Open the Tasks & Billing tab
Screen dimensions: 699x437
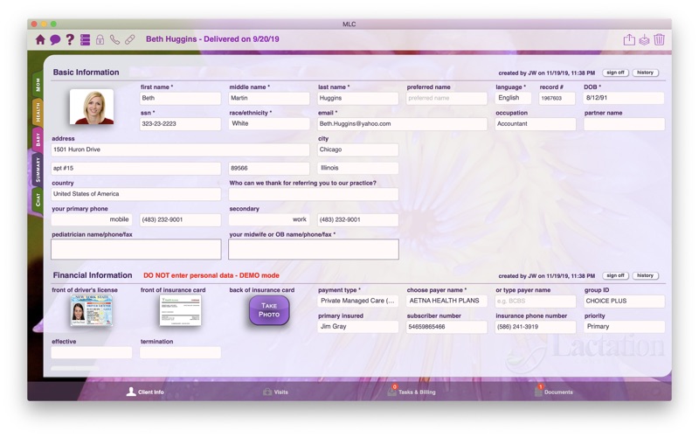(411, 391)
